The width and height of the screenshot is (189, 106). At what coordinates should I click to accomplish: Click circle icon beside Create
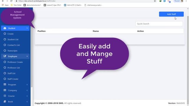[x=5, y=34]
